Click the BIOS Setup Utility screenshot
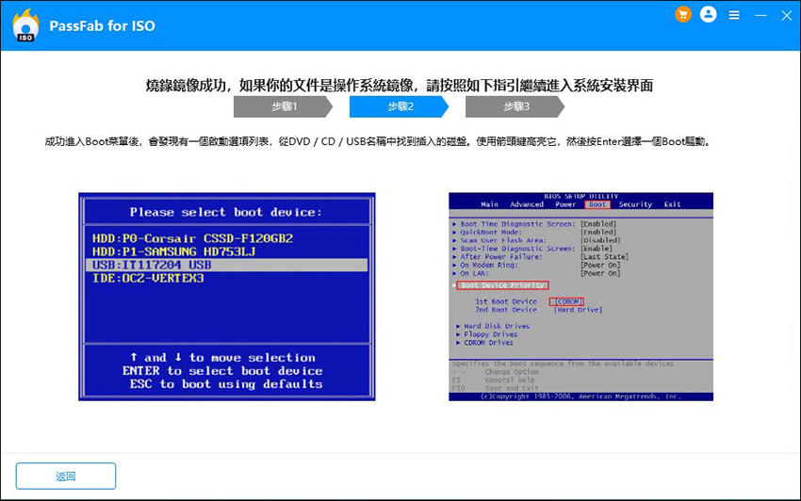 580,297
